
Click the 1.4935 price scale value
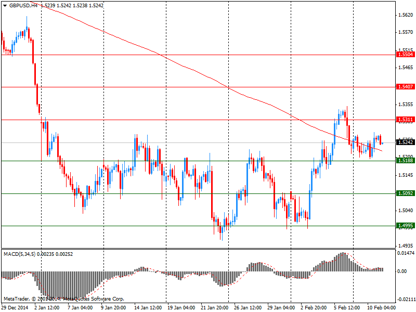[x=406, y=245]
